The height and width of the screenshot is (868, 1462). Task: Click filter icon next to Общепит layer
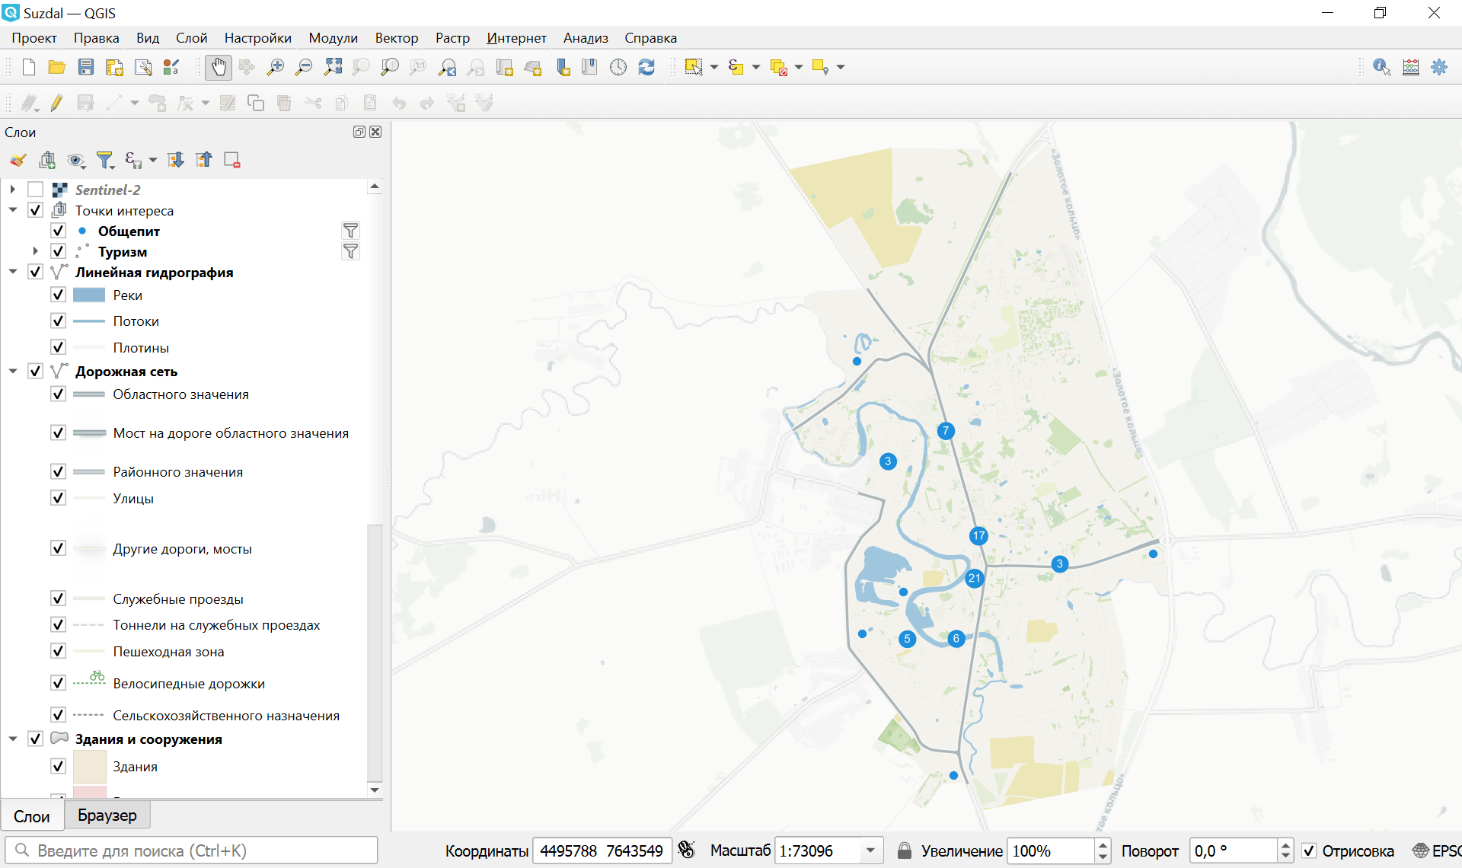(x=350, y=231)
